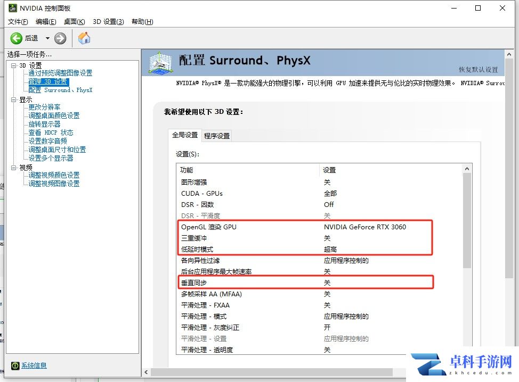
Task: Open the 3D 设置(3) menu
Action: click(108, 22)
